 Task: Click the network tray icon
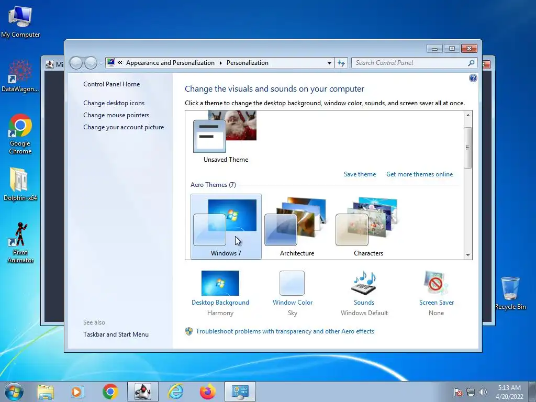click(x=471, y=392)
